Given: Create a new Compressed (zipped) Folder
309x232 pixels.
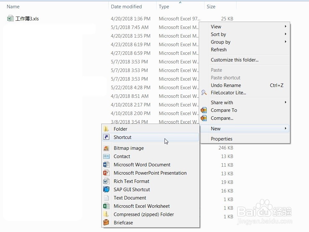Looking at the screenshot, I should pyautogui.click(x=151, y=214).
